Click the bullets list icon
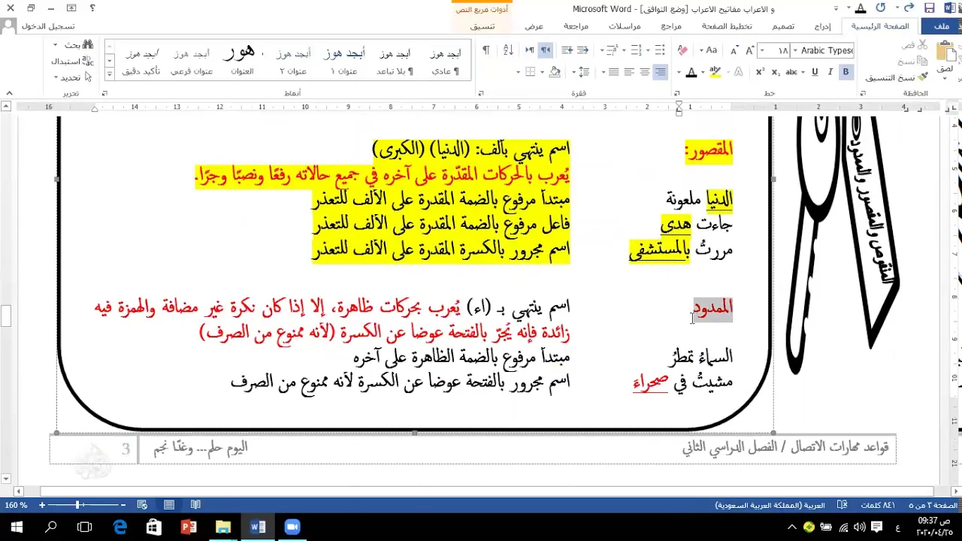Image resolution: width=962 pixels, height=541 pixels. (659, 50)
